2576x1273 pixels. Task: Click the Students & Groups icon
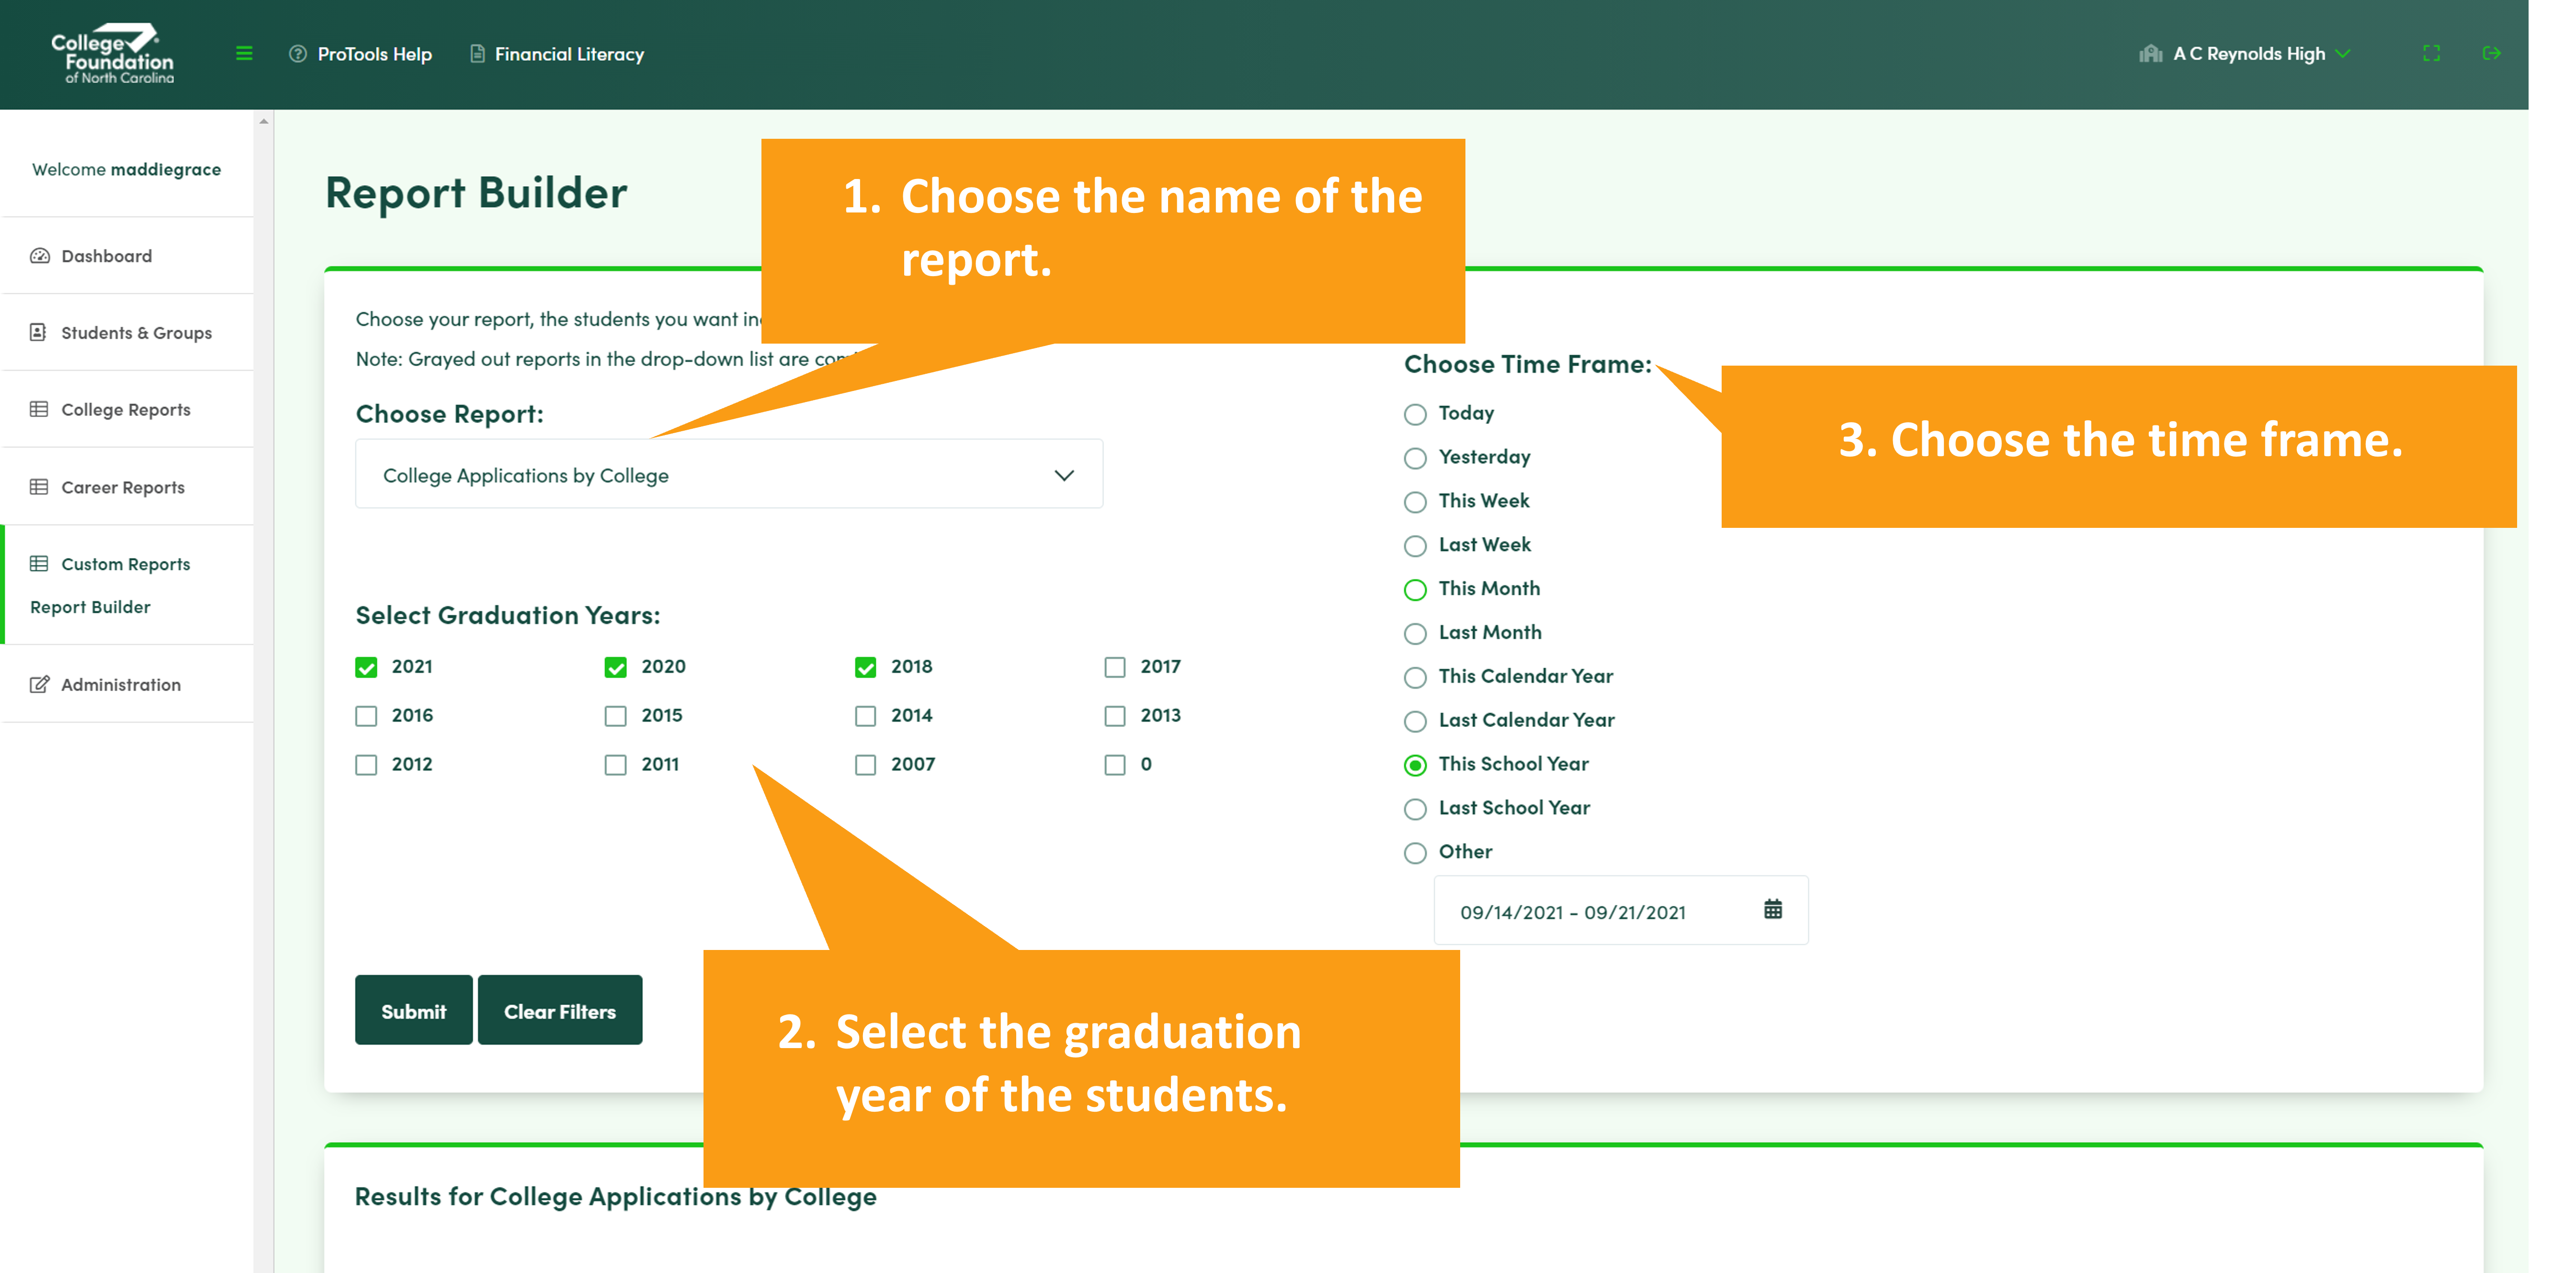pyautogui.click(x=39, y=333)
